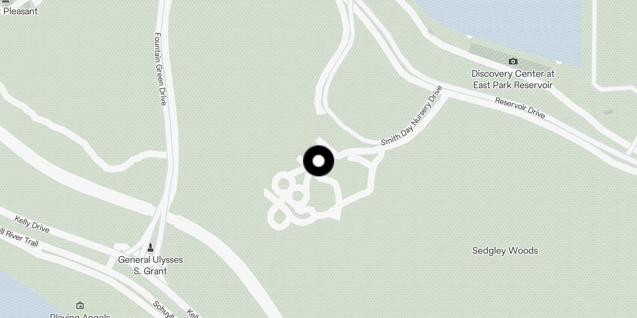Open the Discovery Center at East Park Reservoir label
Viewport: 637px width, 318px height.
513,79
